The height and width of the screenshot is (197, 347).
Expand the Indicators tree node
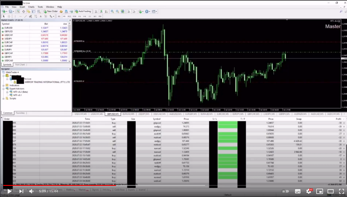[x=4, y=86]
